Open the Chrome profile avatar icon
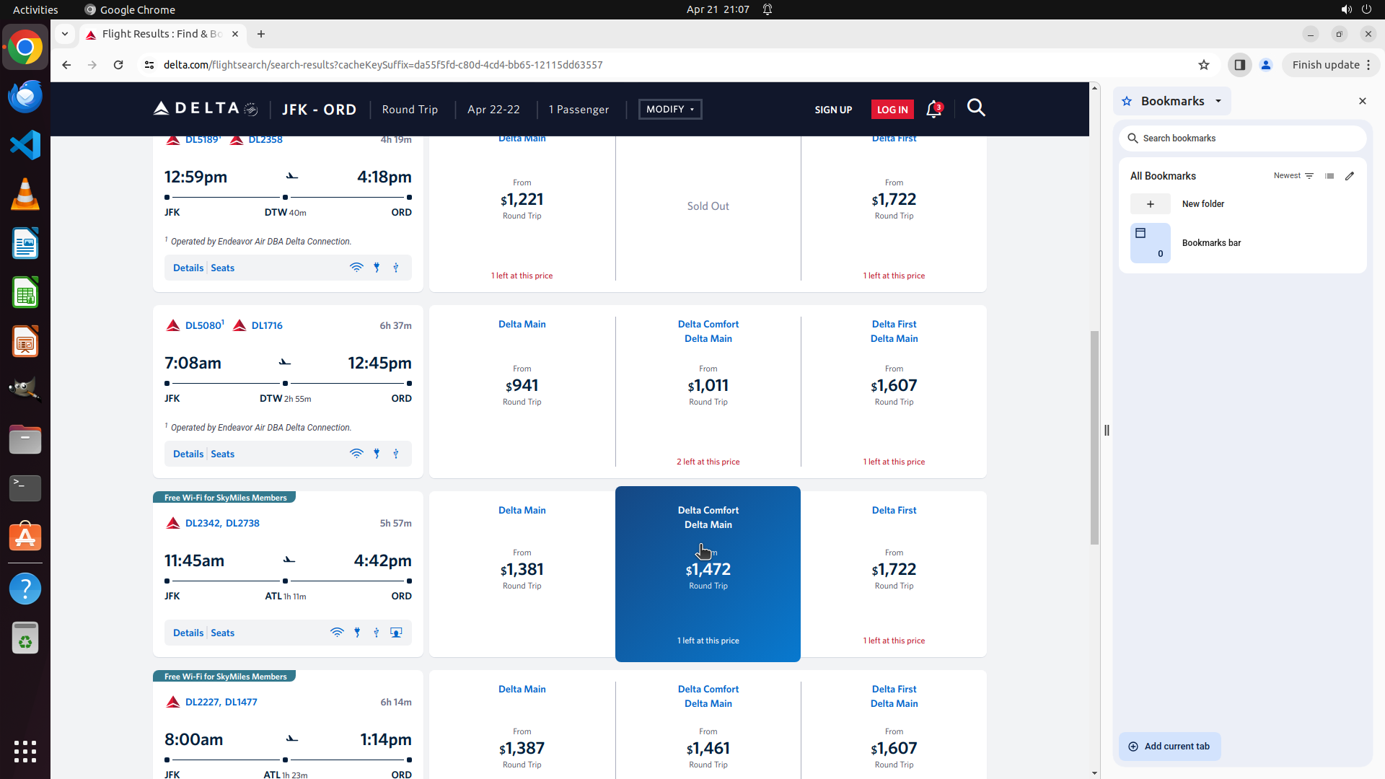 [x=1265, y=65]
